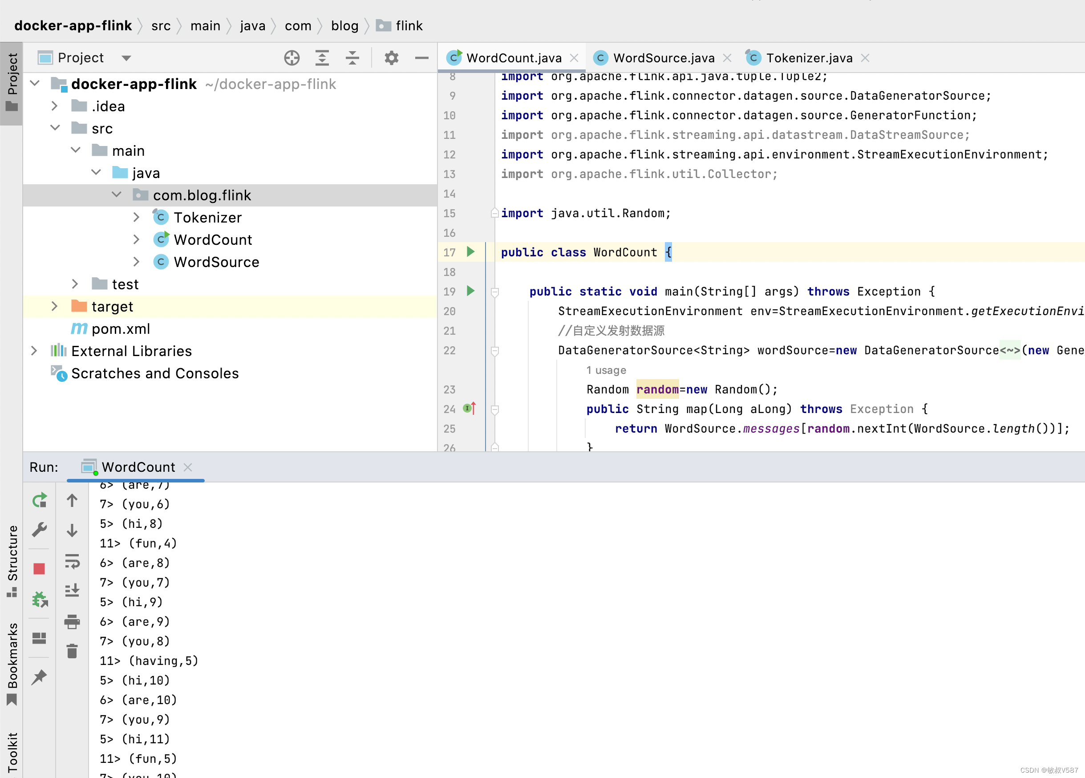Open run configuration wrench icon
1085x778 pixels.
pos(39,530)
